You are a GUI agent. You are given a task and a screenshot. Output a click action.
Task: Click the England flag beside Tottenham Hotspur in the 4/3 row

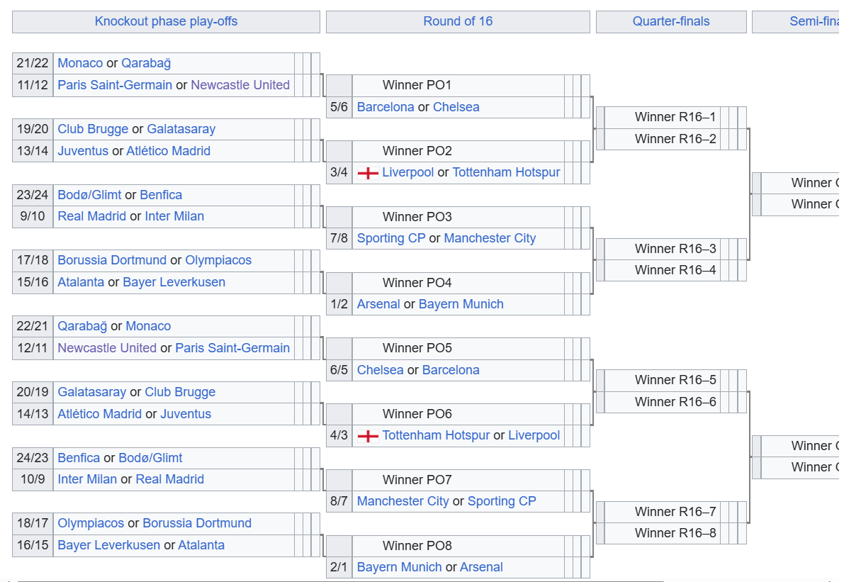coord(368,436)
